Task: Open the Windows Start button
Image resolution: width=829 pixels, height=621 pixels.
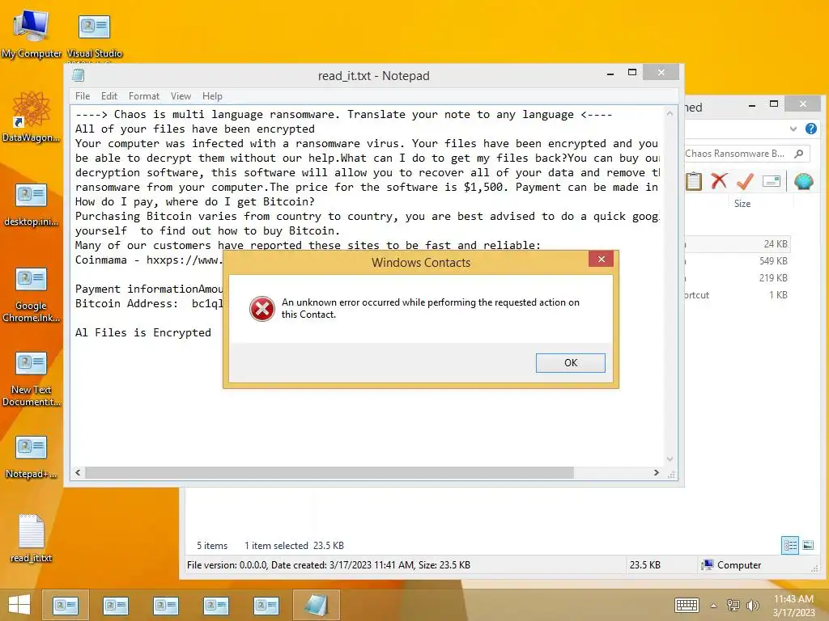Action: [x=19, y=605]
